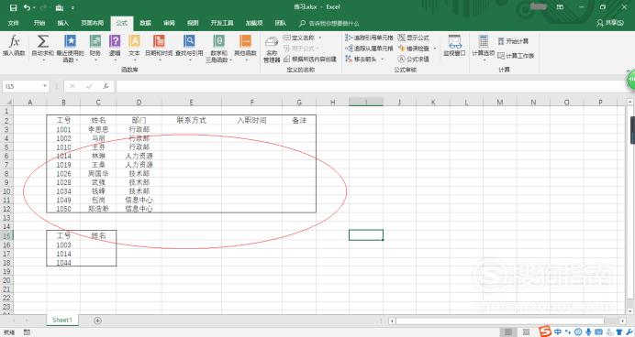The image size is (635, 337).
Task: Open the Insert Function (插入函数) dialog
Action: [14, 45]
